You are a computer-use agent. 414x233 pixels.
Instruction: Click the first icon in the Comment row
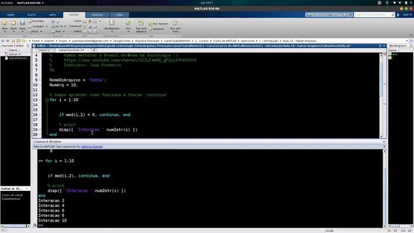[x=85, y=27]
